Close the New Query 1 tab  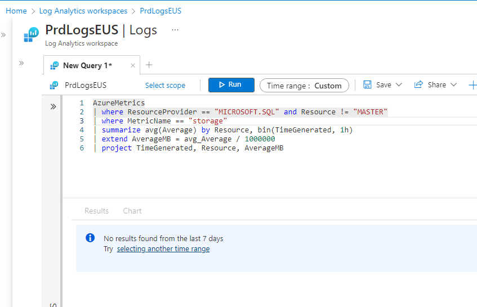(x=133, y=65)
